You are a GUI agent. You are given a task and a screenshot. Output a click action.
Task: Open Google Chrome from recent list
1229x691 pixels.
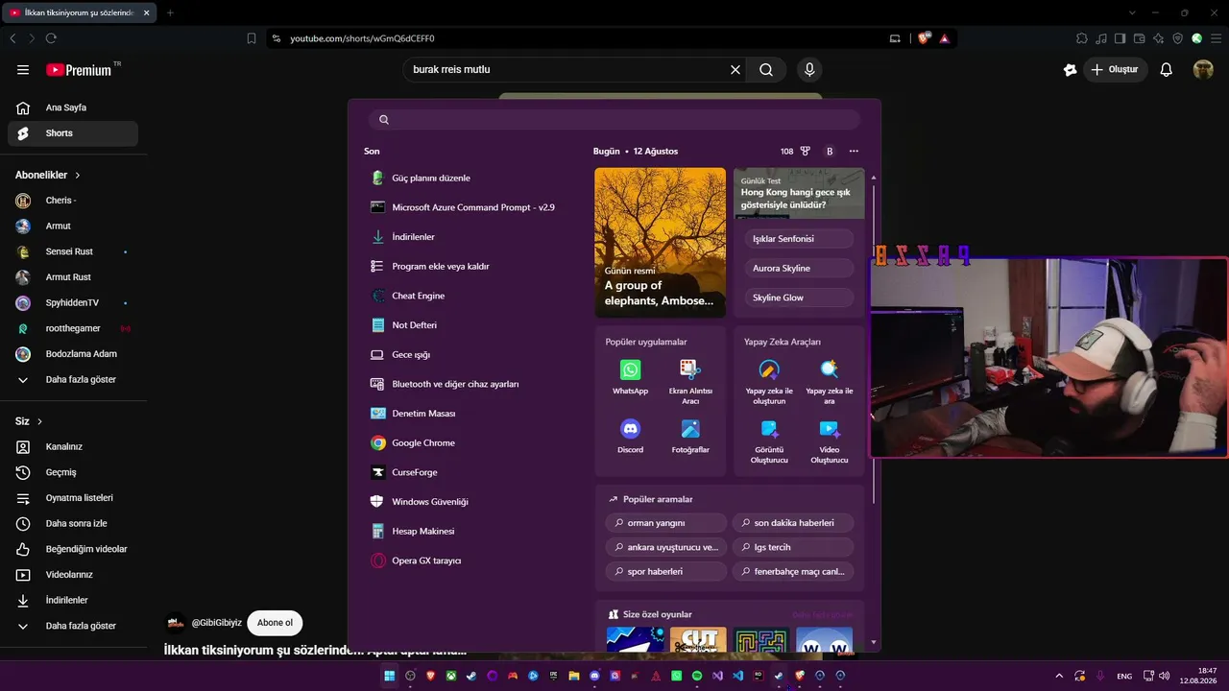click(x=422, y=442)
